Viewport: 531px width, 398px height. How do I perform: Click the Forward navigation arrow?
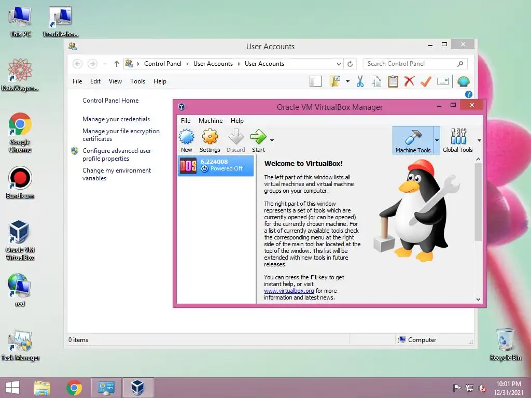coord(92,64)
